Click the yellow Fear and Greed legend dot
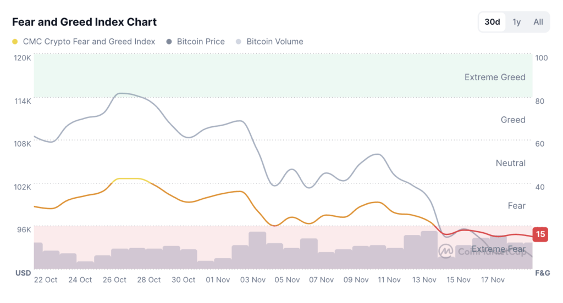 pyautogui.click(x=15, y=42)
